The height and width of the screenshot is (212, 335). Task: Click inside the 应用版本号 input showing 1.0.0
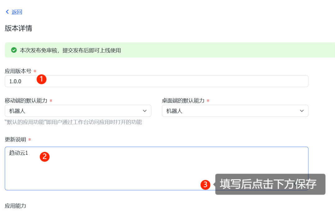coord(93,81)
